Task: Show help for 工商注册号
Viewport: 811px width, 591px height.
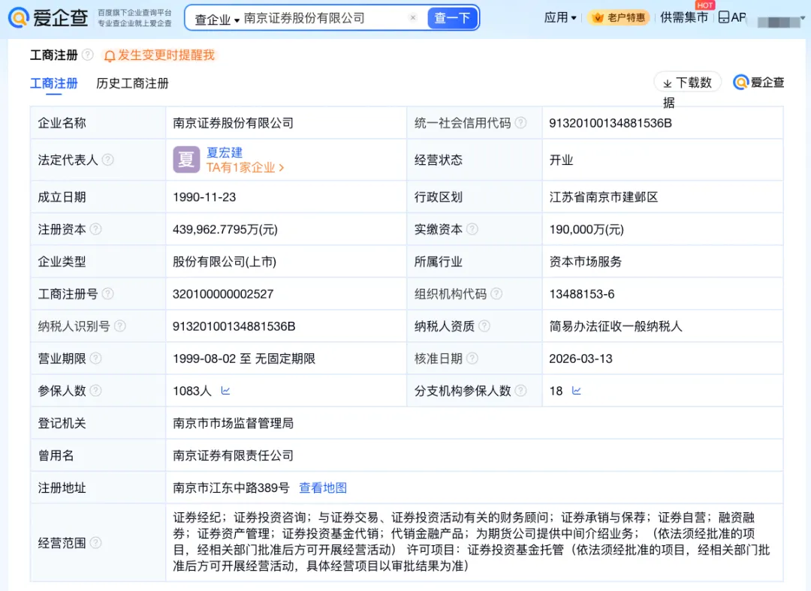Action: click(x=107, y=293)
